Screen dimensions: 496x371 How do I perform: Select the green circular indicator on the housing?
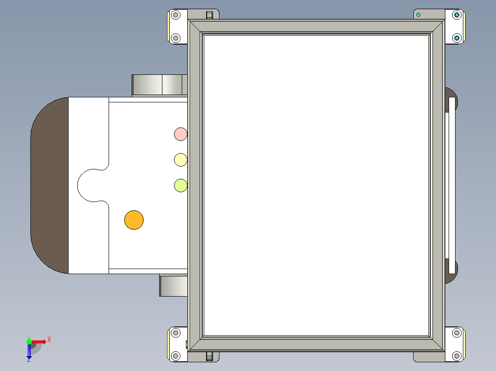point(181,185)
